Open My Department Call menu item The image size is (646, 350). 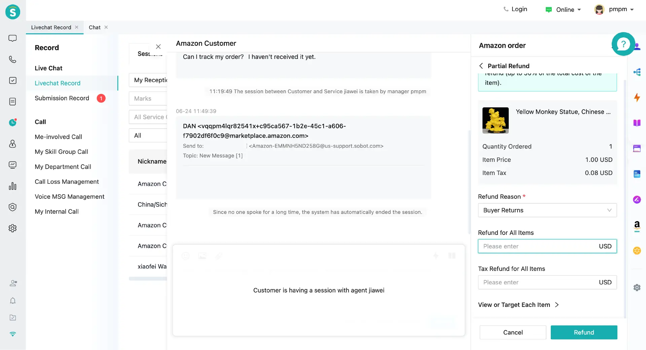tap(63, 167)
